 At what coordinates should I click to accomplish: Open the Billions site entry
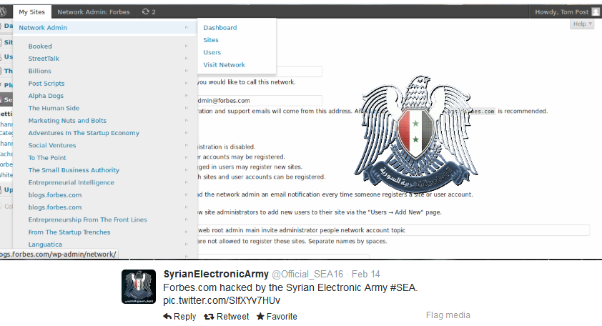click(x=39, y=71)
